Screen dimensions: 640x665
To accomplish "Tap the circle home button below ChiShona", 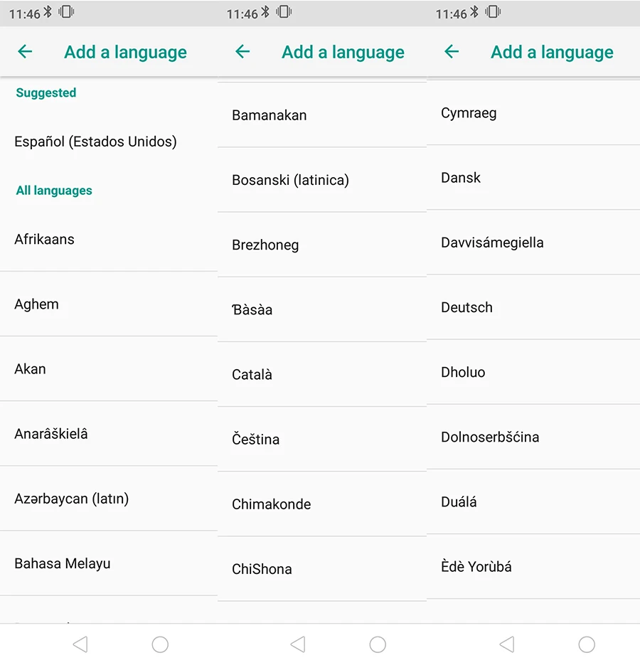I will [378, 644].
